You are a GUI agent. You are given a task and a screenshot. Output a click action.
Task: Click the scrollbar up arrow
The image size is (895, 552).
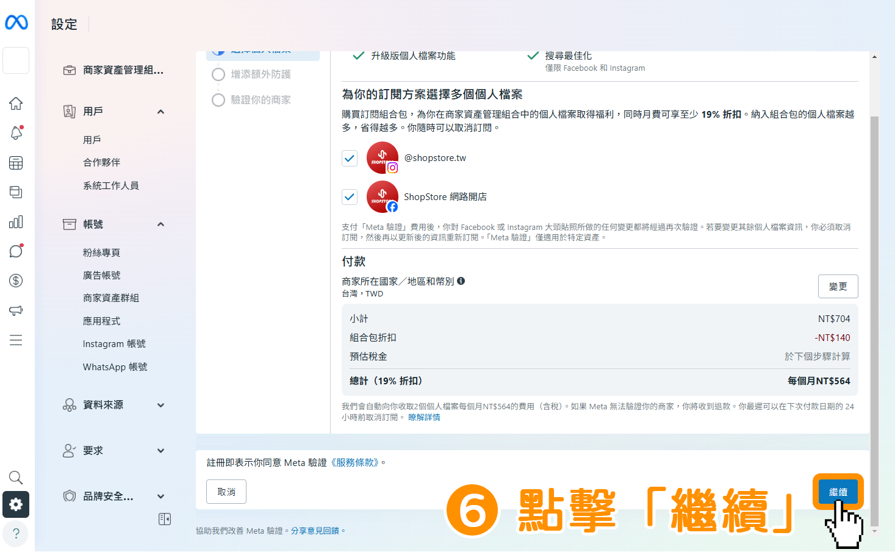coord(874,57)
